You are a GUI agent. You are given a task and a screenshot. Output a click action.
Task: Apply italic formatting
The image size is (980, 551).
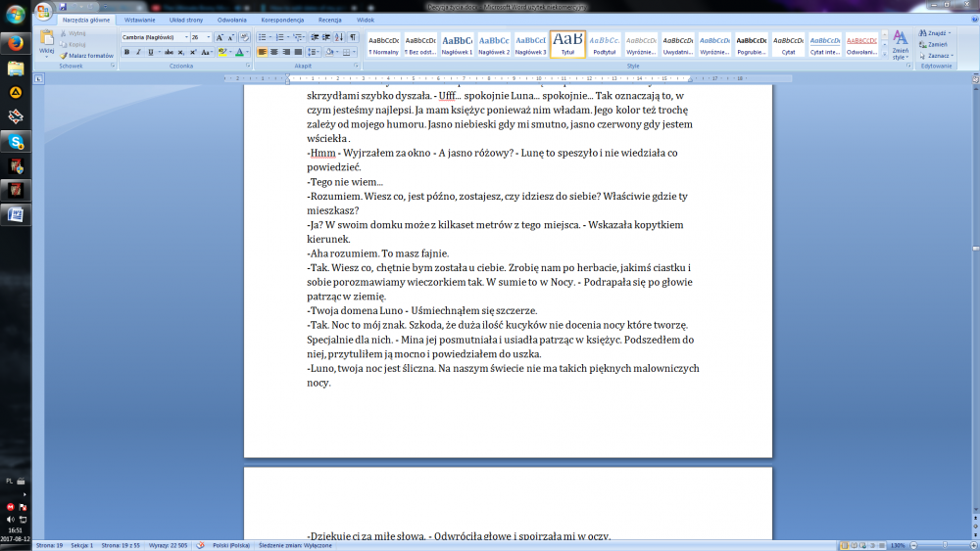coord(138,52)
